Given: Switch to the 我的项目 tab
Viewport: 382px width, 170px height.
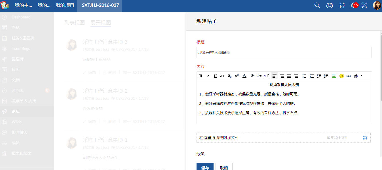Looking at the screenshot, I should coord(65,5).
